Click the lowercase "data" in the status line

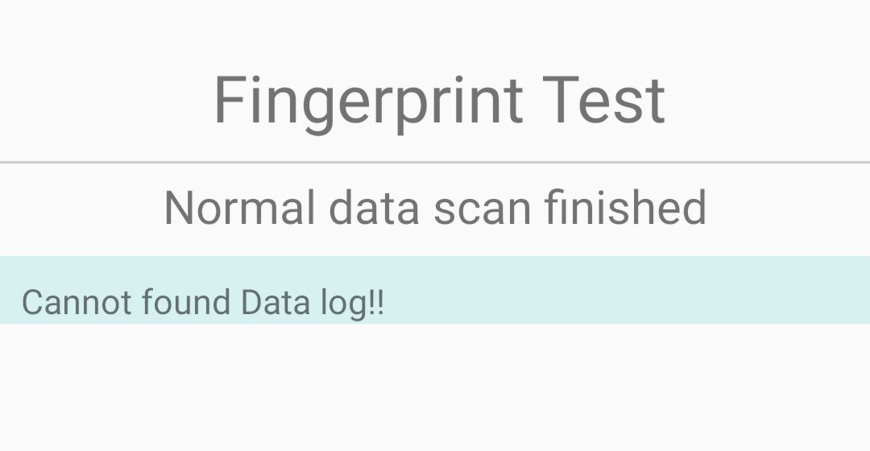374,208
